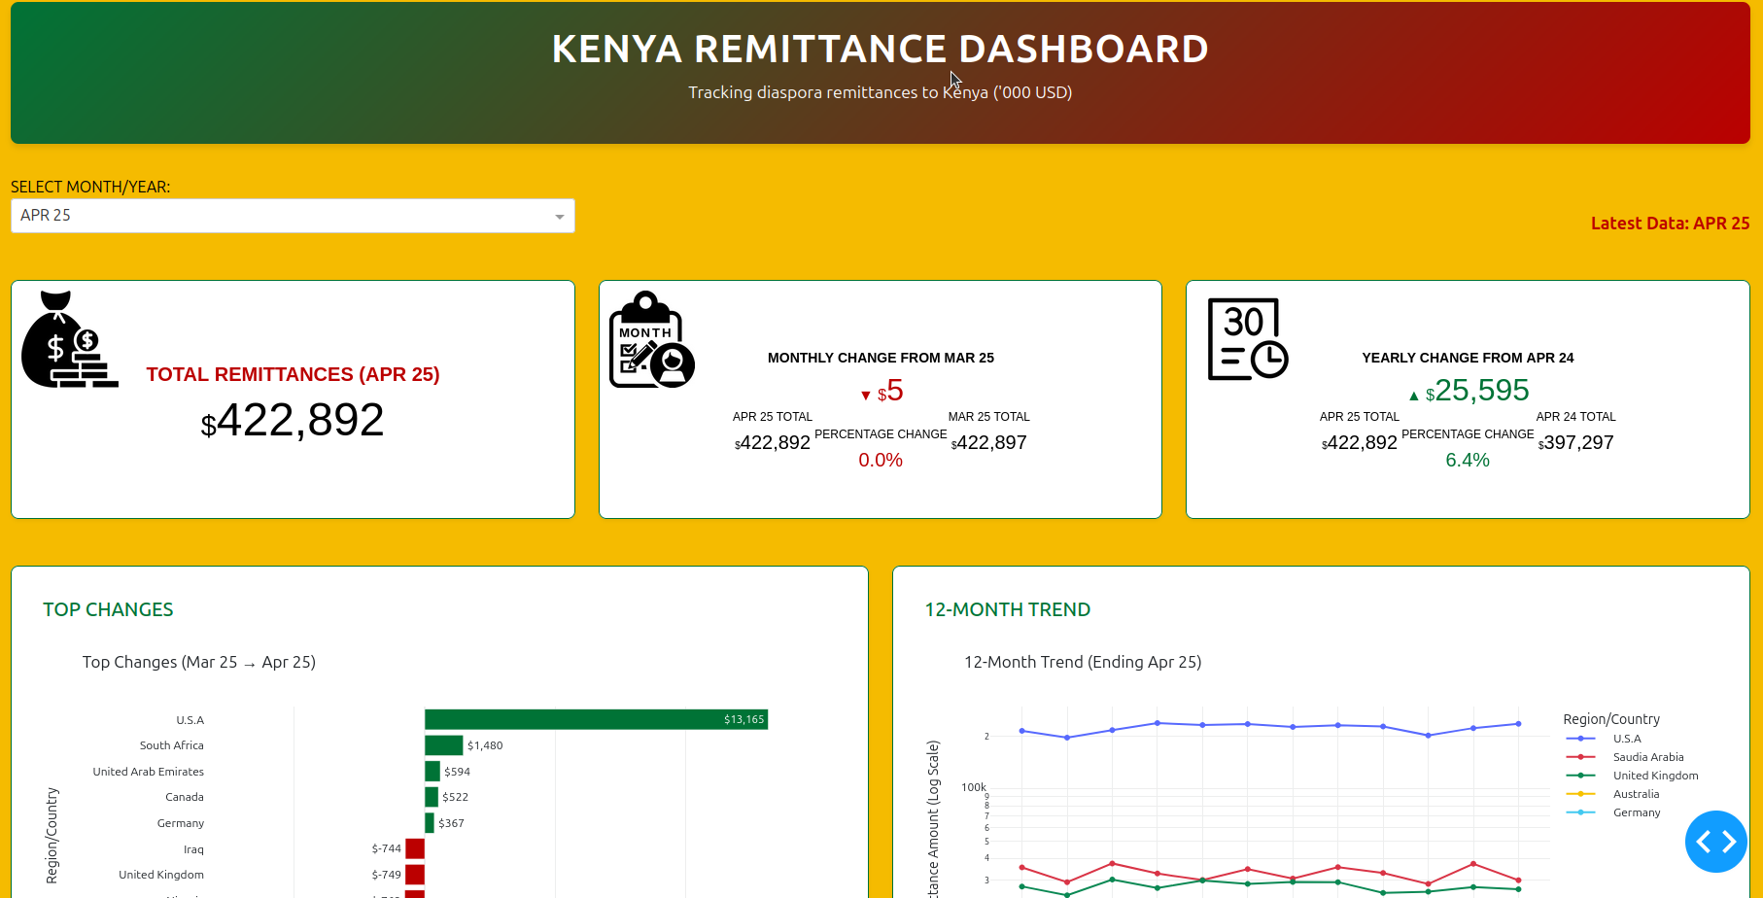Click the month dropdown's caret arrow
1763x898 pixels.
pos(560,217)
